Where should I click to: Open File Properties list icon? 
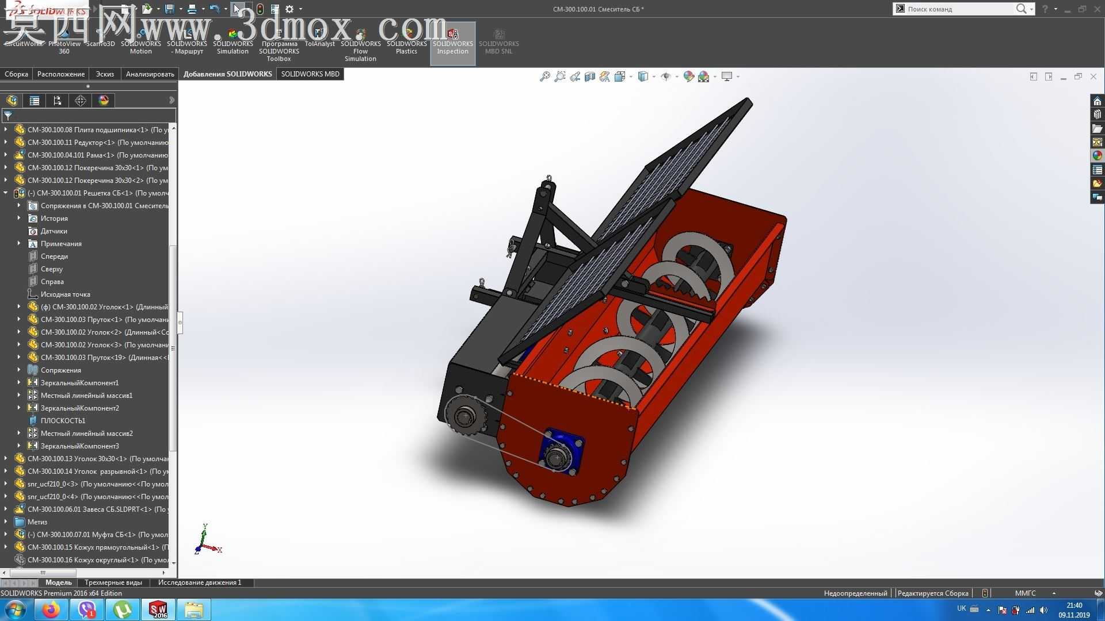[x=275, y=9]
